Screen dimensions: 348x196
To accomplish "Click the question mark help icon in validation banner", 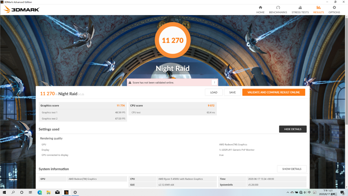I will [x=214, y=82].
